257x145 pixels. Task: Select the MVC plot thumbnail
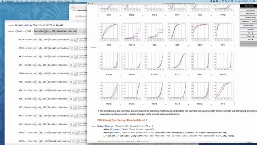click(x=223, y=32)
